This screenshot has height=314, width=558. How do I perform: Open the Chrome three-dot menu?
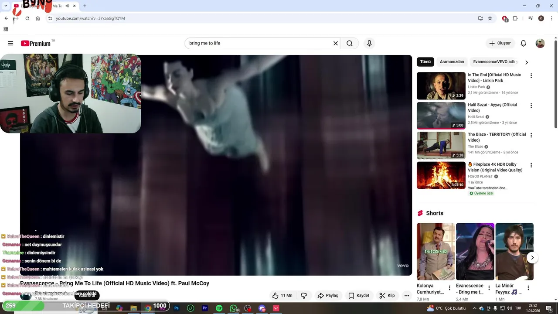coord(552,18)
